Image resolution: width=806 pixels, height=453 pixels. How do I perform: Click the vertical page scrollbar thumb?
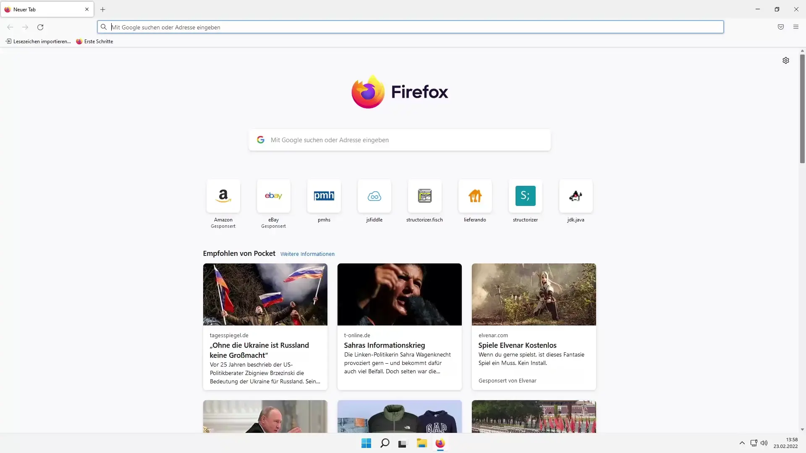click(x=802, y=109)
